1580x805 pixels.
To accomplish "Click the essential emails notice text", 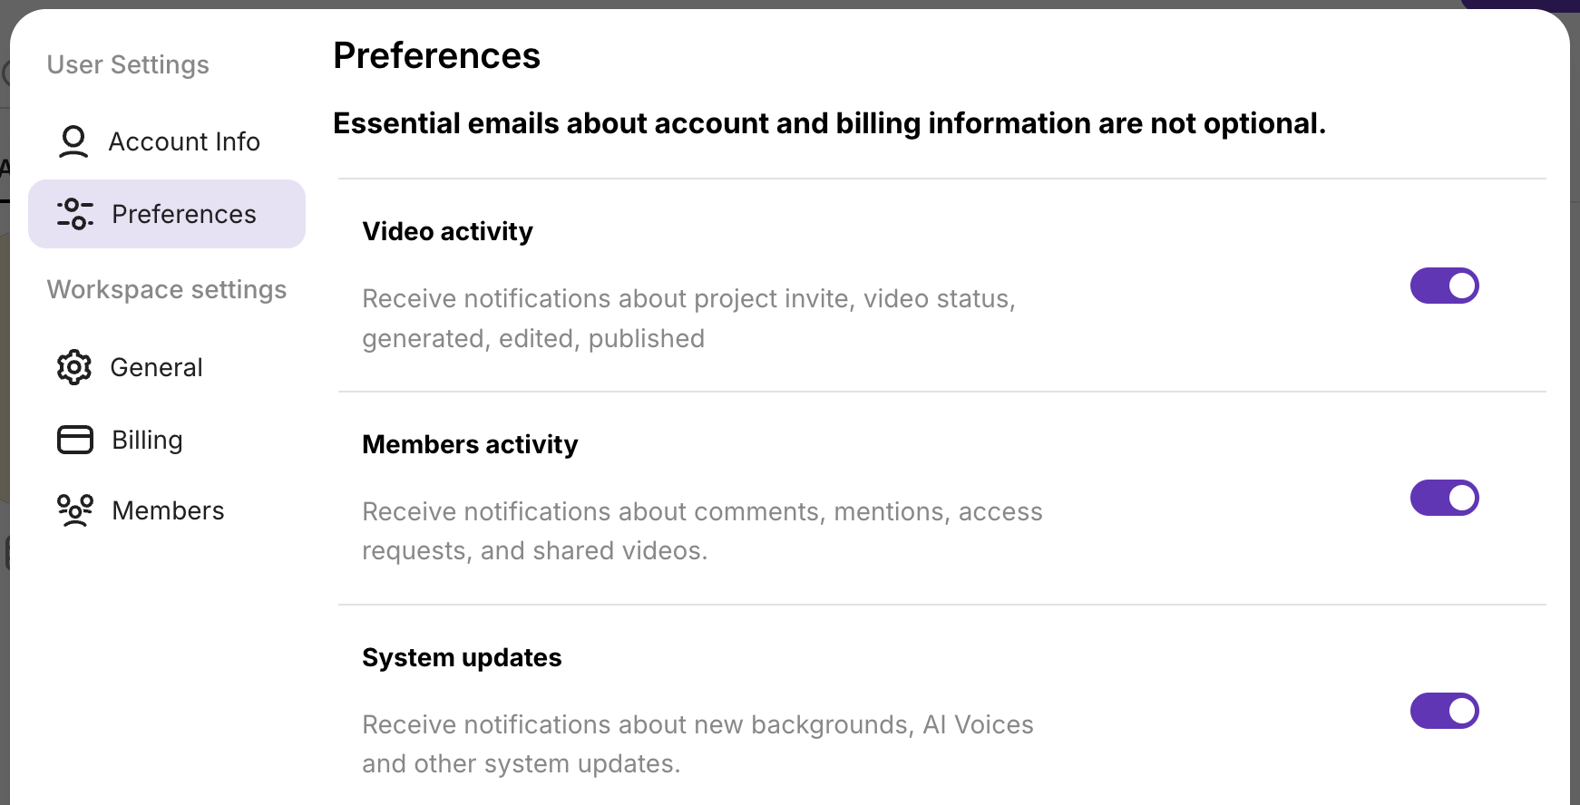I will click(x=829, y=123).
